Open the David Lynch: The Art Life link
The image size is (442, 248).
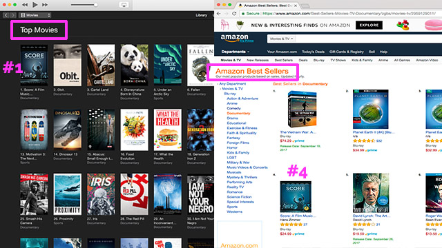(372, 216)
